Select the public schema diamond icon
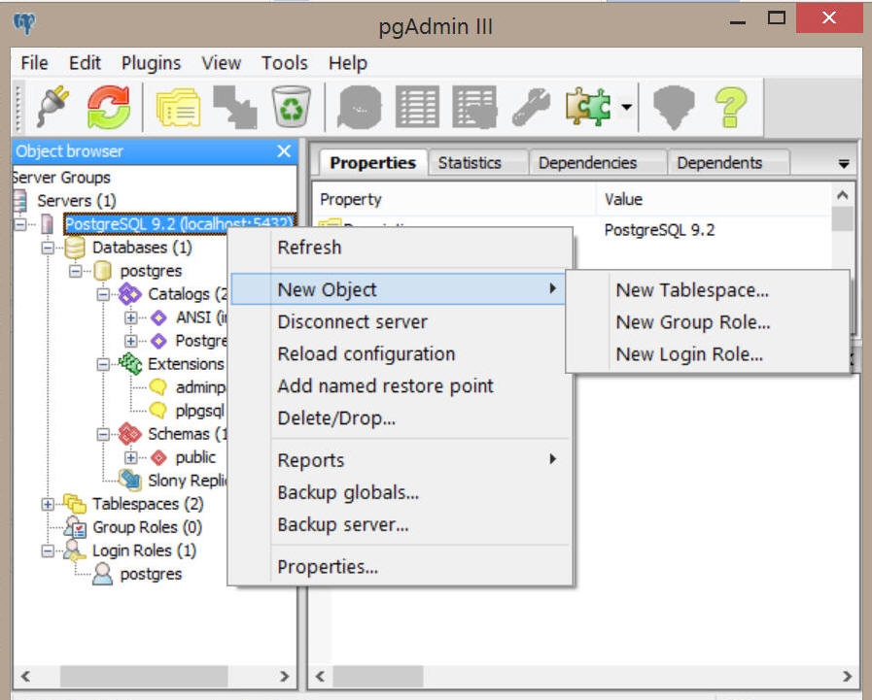This screenshot has height=700, width=872. click(158, 457)
